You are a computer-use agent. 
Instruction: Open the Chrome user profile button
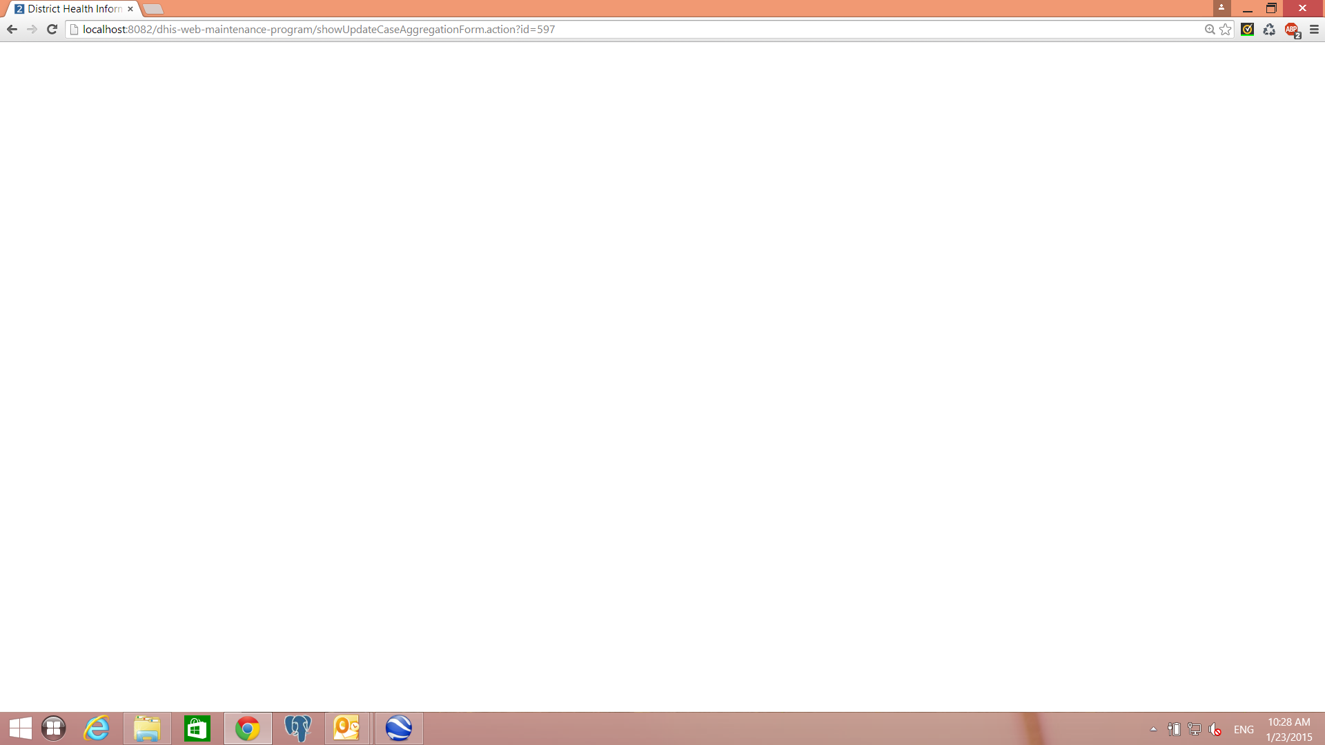tap(1221, 8)
